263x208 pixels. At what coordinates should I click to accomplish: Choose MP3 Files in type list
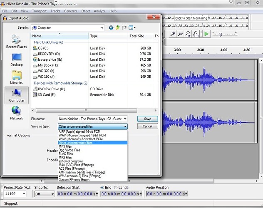[x=93, y=146]
